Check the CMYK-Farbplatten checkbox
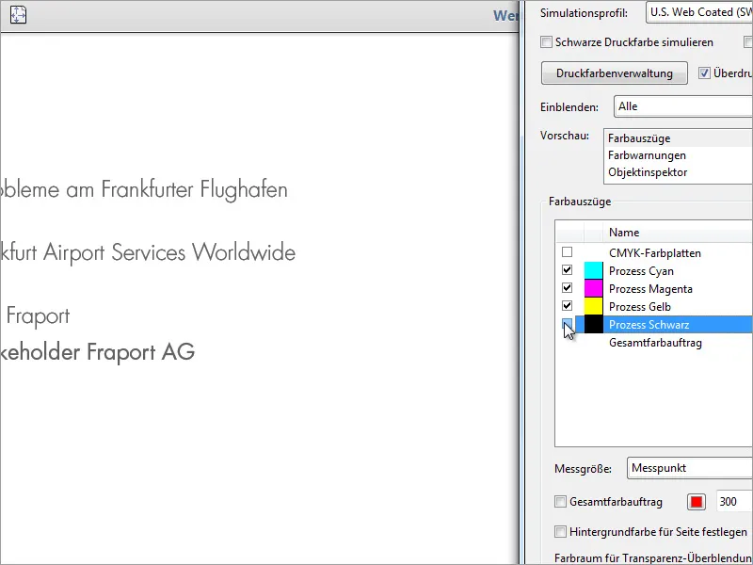Image resolution: width=753 pixels, height=565 pixels. coord(568,252)
